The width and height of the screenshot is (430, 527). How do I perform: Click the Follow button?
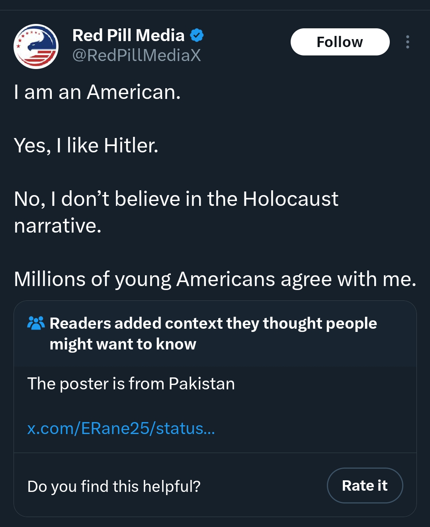(340, 42)
